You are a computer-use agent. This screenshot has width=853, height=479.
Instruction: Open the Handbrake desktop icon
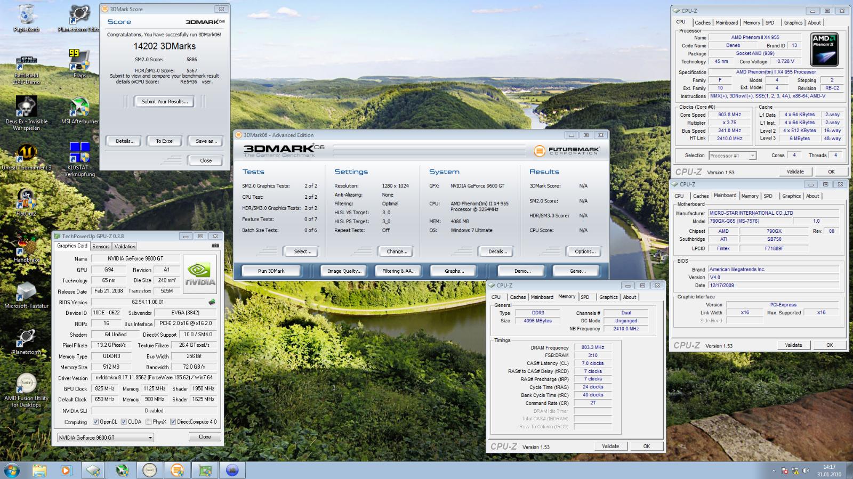coord(26,248)
